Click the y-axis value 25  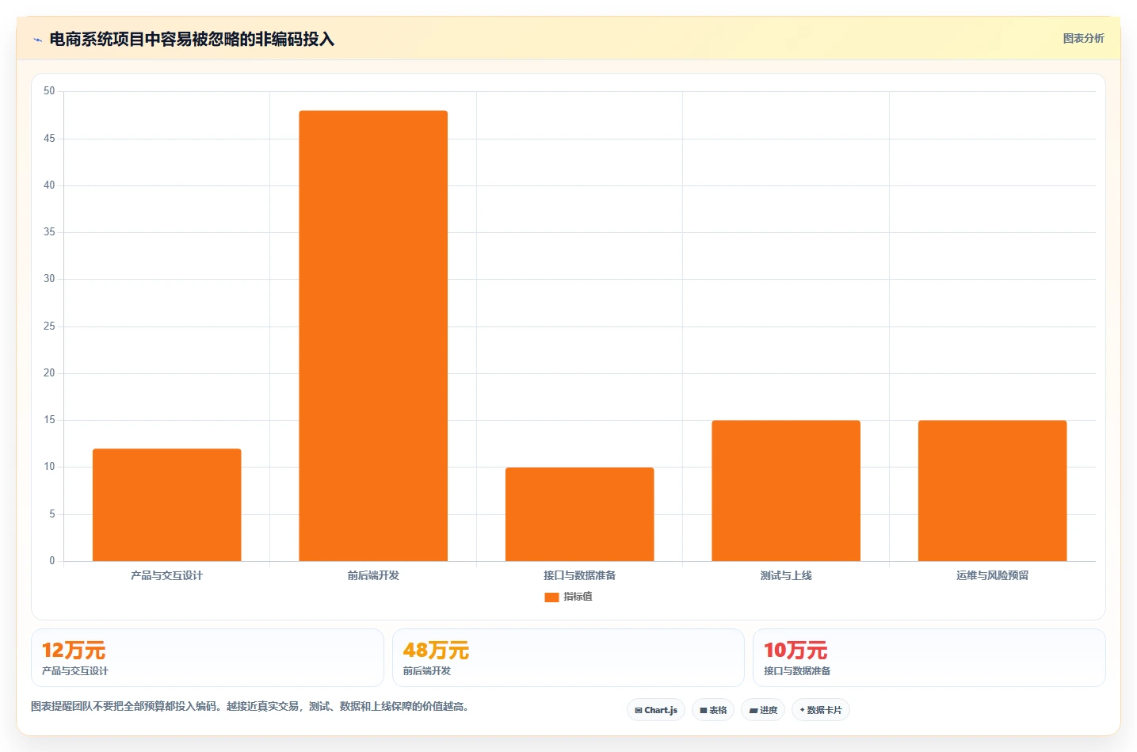pyautogui.click(x=49, y=326)
